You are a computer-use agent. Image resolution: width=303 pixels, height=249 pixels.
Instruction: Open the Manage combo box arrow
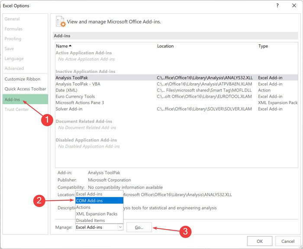[x=120, y=227]
